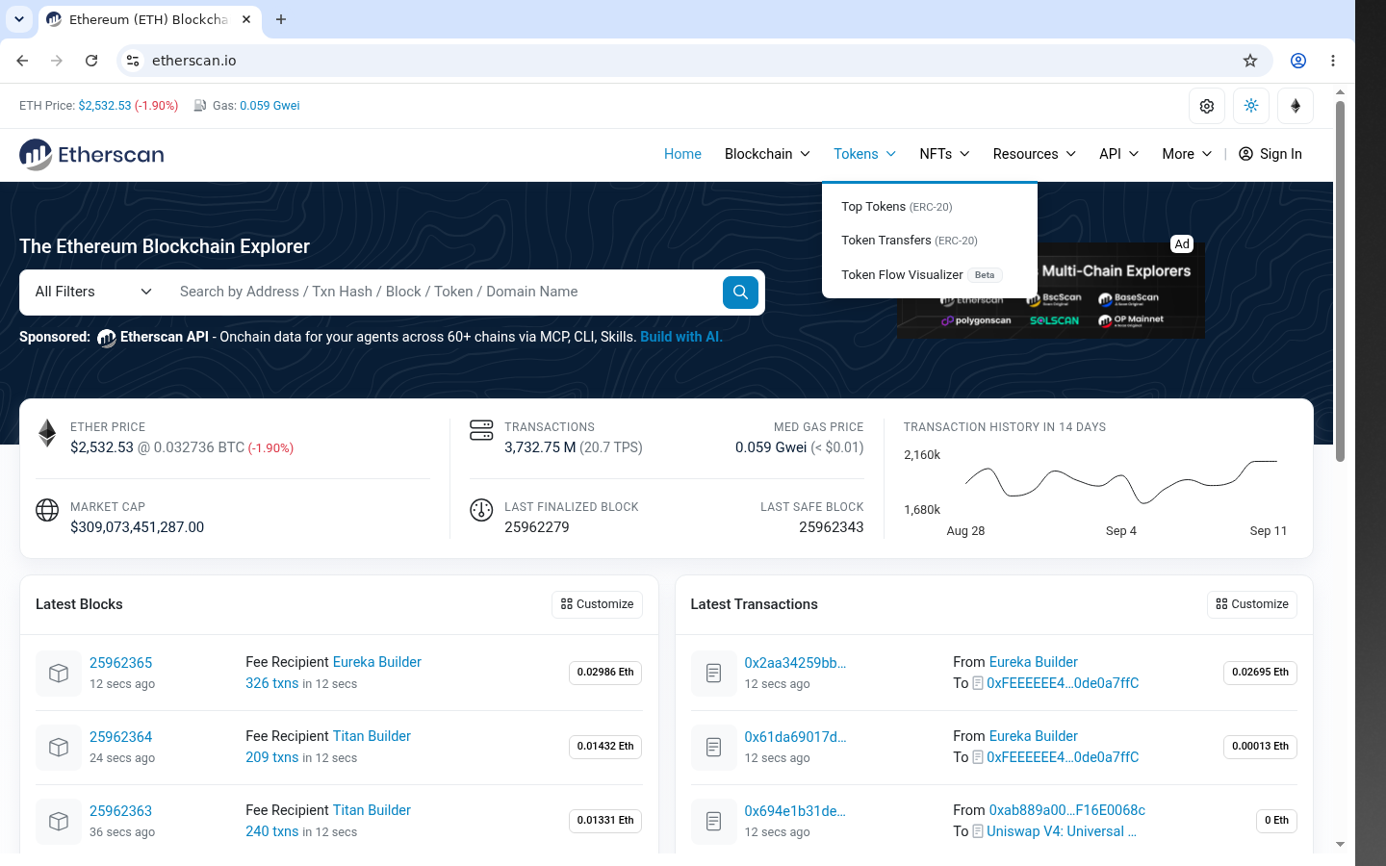Go back to the previous page

[x=22, y=61]
